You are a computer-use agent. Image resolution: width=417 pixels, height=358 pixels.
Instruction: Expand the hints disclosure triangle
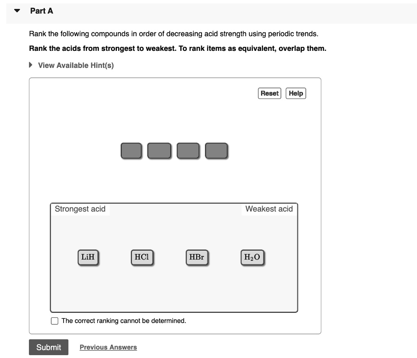tap(31, 65)
